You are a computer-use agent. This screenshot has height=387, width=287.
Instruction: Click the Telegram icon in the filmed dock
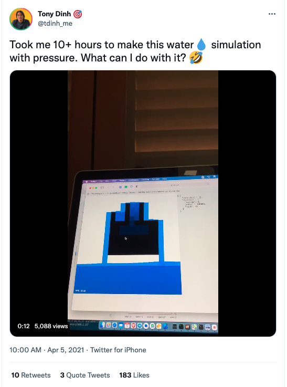pyautogui.click(x=140, y=326)
